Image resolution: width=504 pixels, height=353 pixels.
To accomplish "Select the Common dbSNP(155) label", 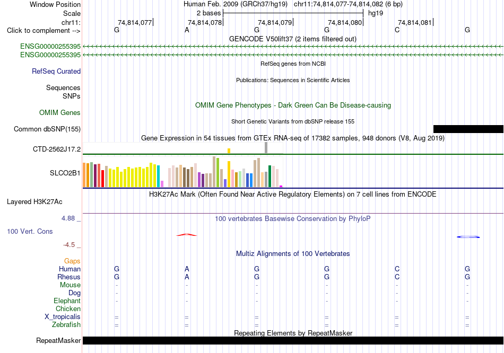I will tap(47, 129).
